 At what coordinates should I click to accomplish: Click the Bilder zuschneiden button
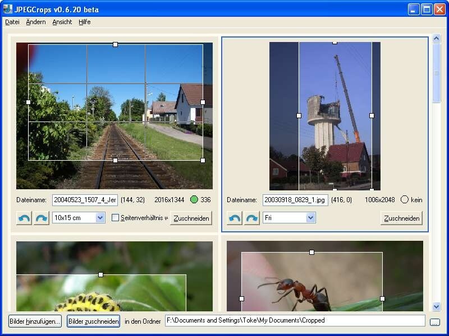[x=93, y=321]
